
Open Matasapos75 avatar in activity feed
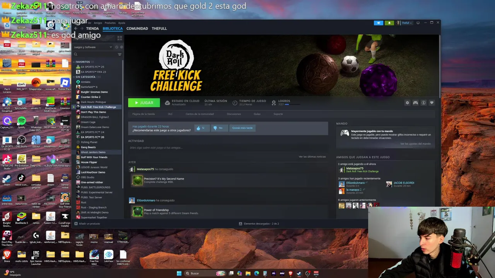(132, 169)
